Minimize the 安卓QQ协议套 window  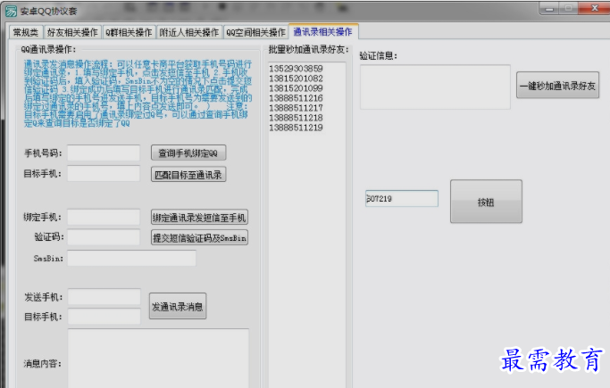tap(549, 8)
